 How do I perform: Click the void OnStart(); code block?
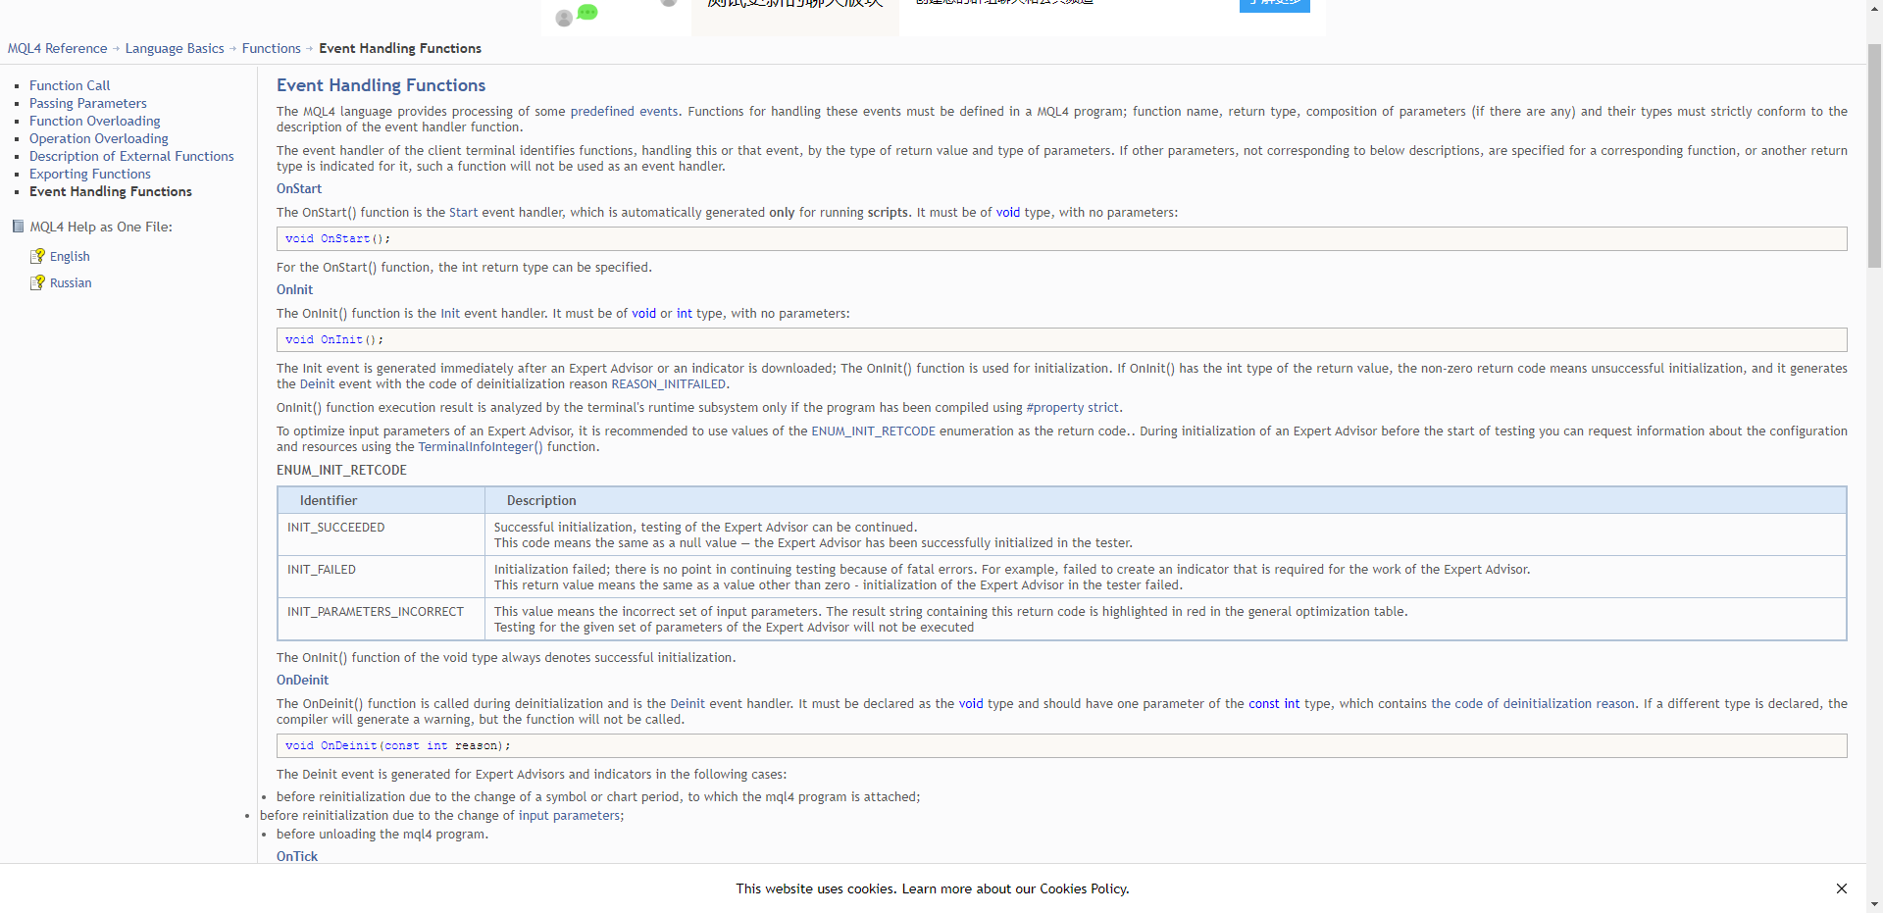click(x=1061, y=238)
